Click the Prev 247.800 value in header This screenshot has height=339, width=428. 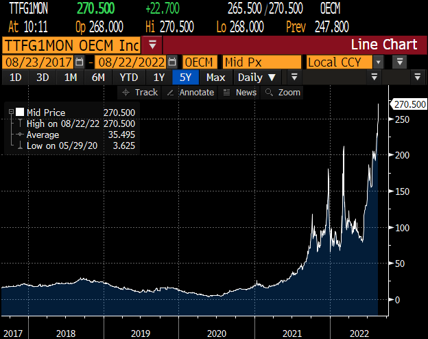point(318,27)
